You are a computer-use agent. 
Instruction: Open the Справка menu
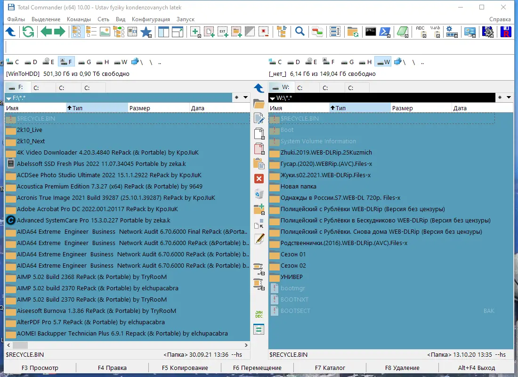500,19
